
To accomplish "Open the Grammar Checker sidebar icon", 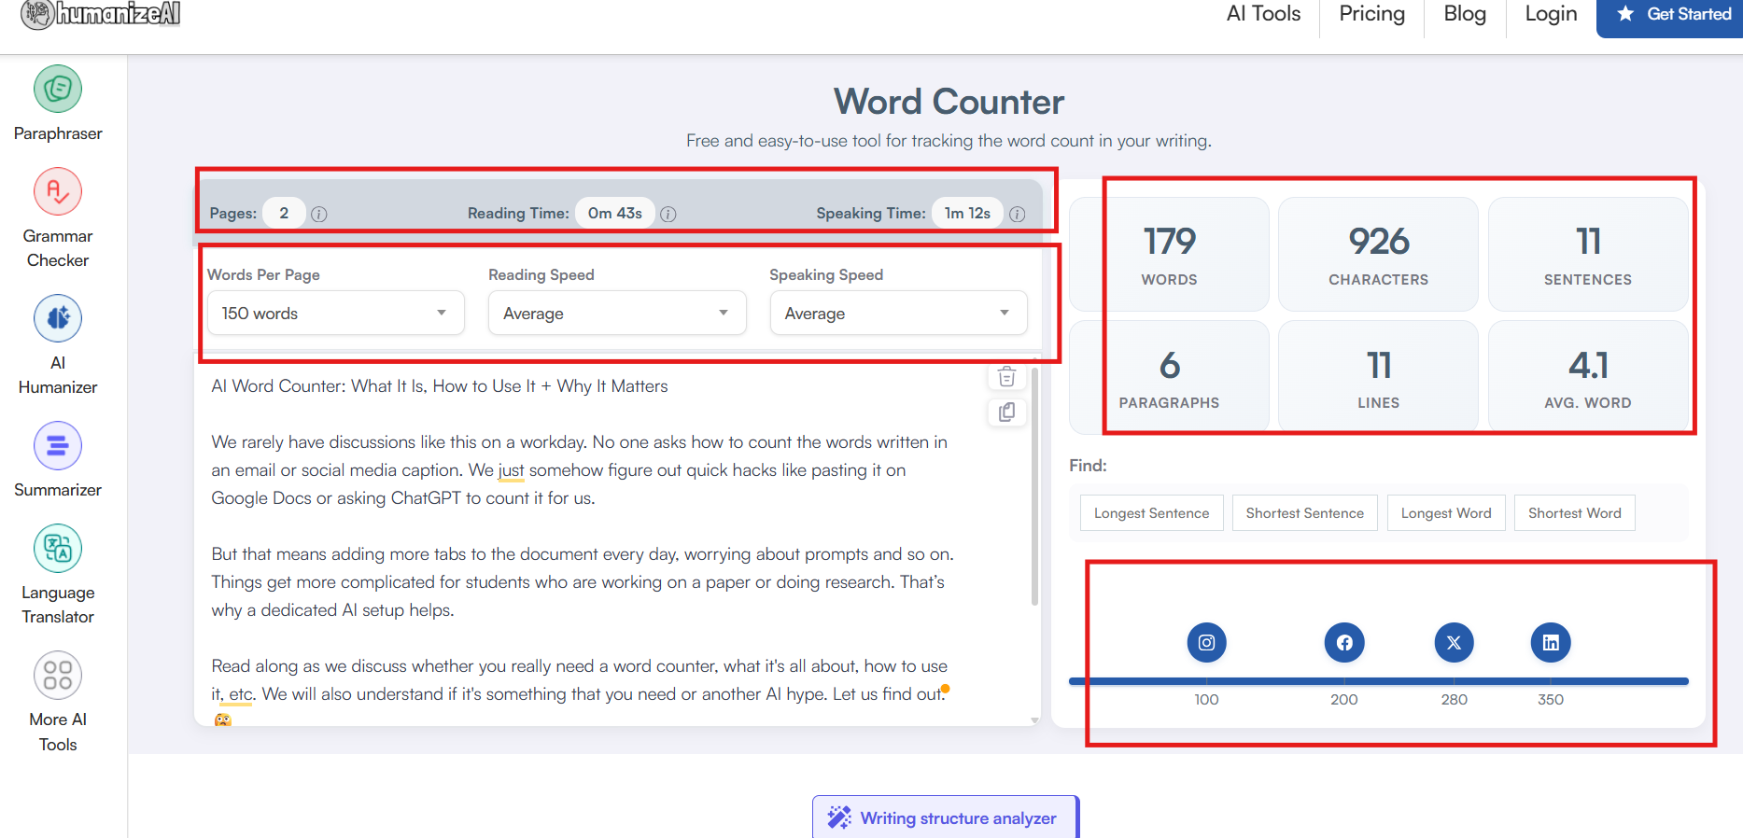I will (58, 192).
